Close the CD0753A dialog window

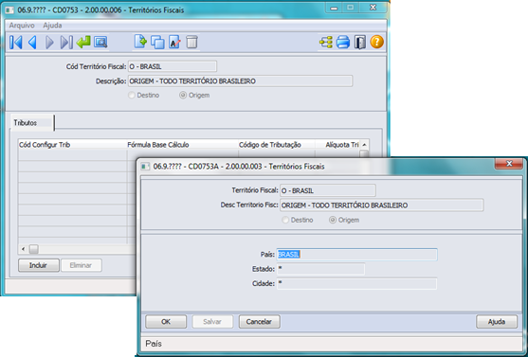click(x=509, y=164)
